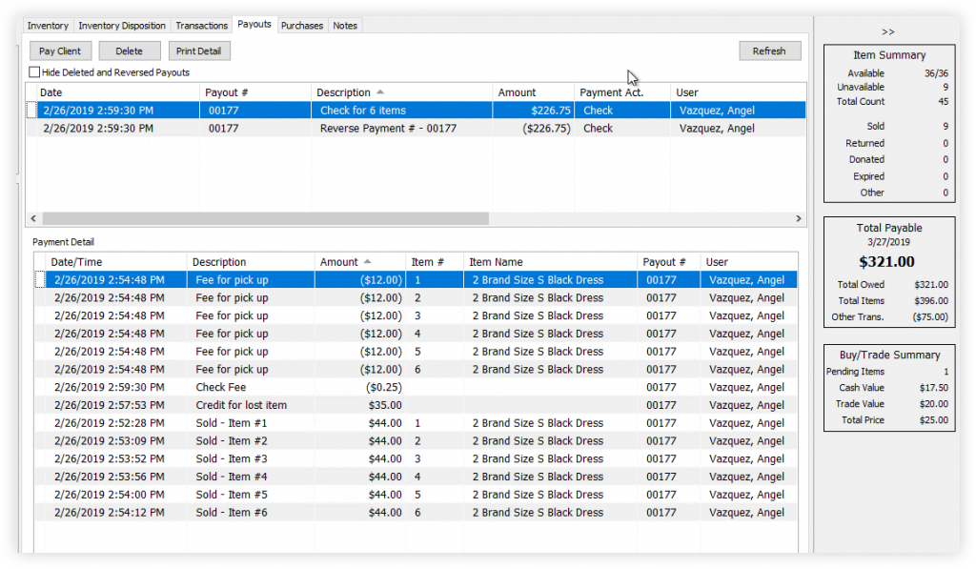Select the Sold - Item #3 row
This screenshot has height=569, width=976.
click(232, 459)
